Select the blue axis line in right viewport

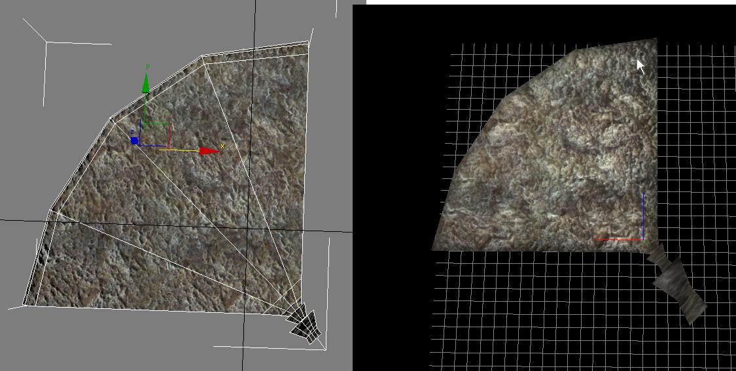tap(643, 216)
